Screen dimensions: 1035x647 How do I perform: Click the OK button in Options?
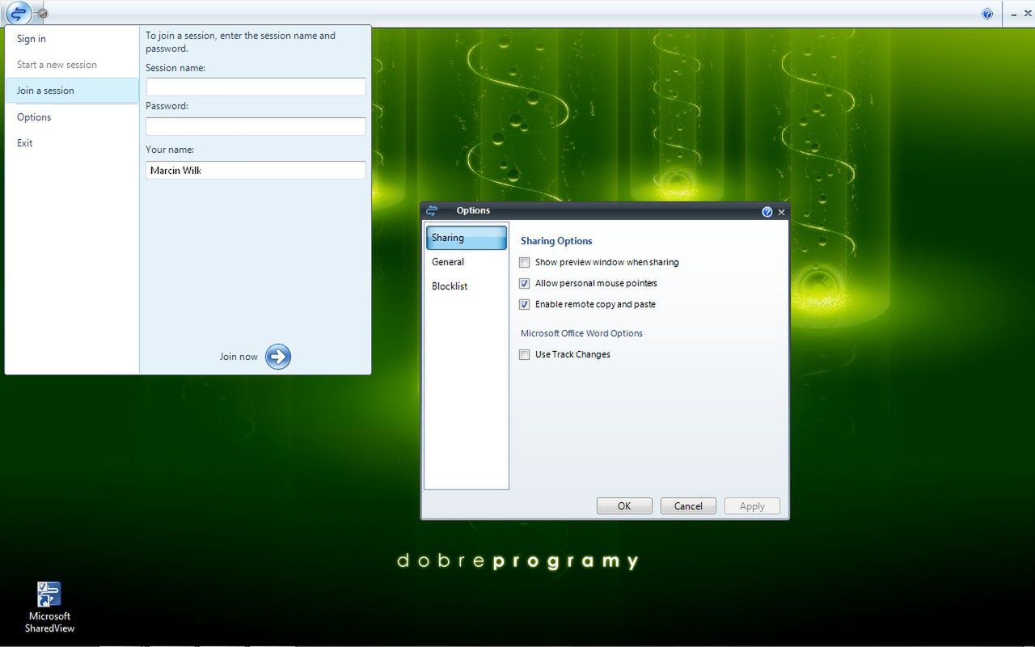(623, 505)
